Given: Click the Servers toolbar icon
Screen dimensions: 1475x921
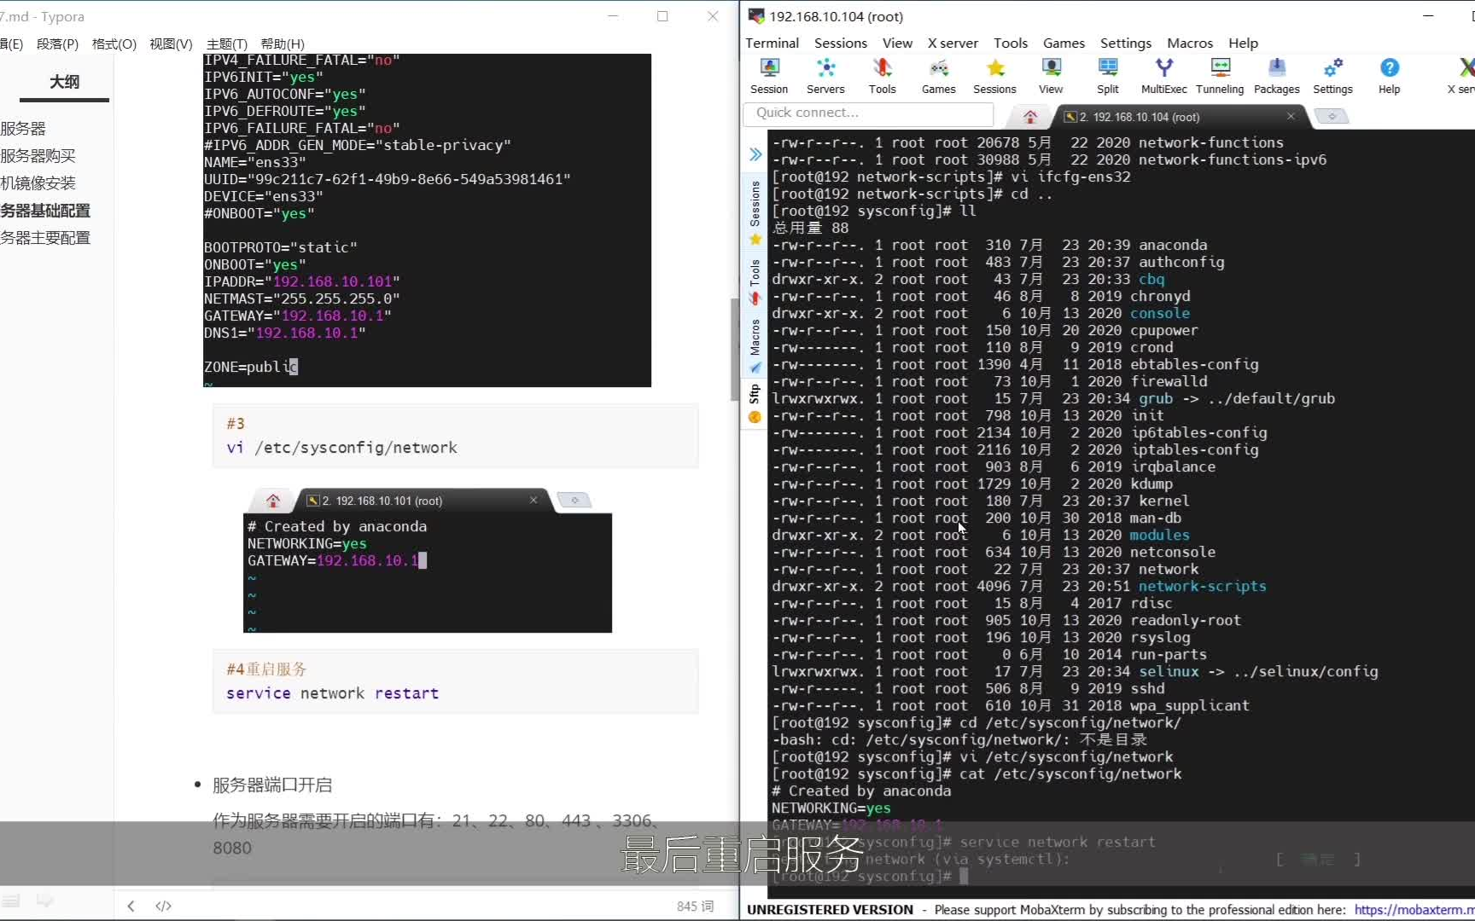Looking at the screenshot, I should [825, 76].
